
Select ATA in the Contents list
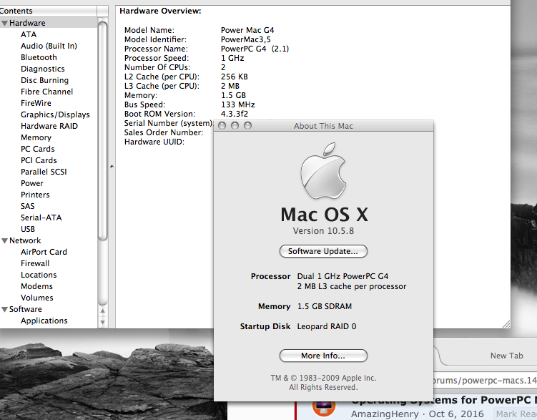tap(29, 34)
